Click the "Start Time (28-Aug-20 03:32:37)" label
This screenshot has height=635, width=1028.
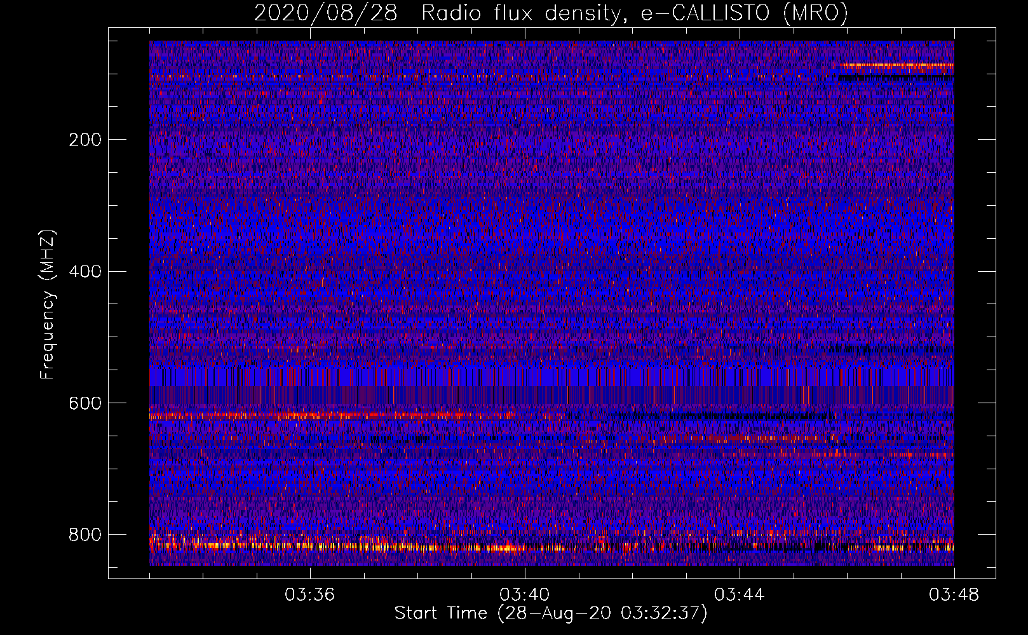tap(550, 613)
